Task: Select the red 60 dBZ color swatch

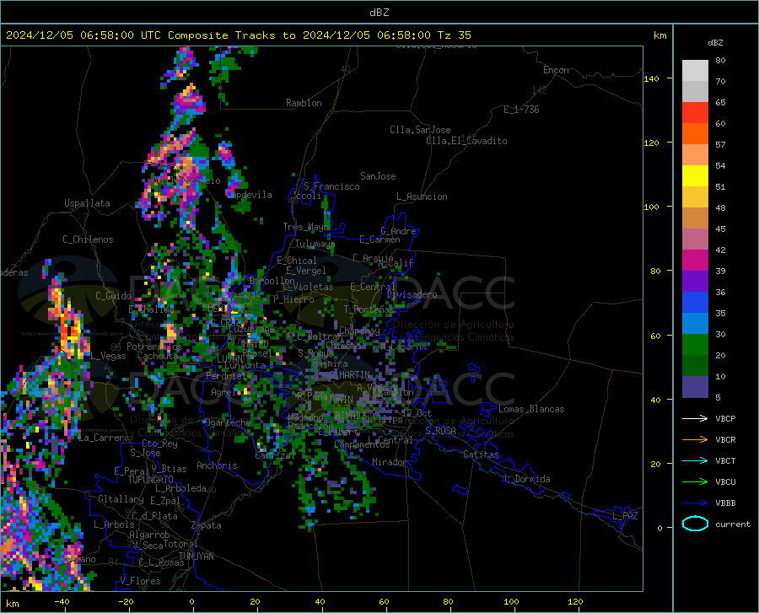Action: (x=695, y=113)
